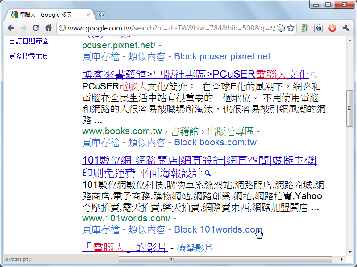Viewport: 357px width, 267px height.
Task: Click the green monitor extension icon
Action: click(304, 28)
